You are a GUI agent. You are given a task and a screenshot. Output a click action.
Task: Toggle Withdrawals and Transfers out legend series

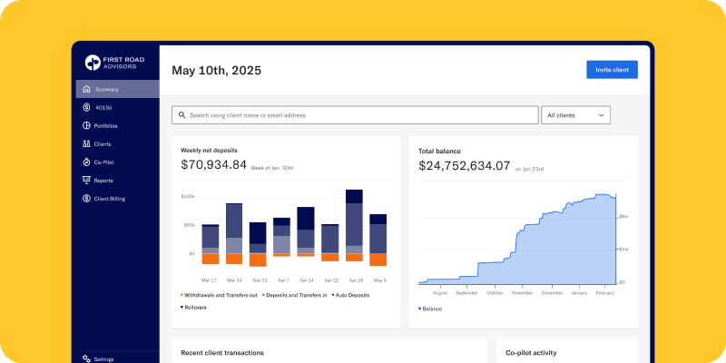coord(220,295)
